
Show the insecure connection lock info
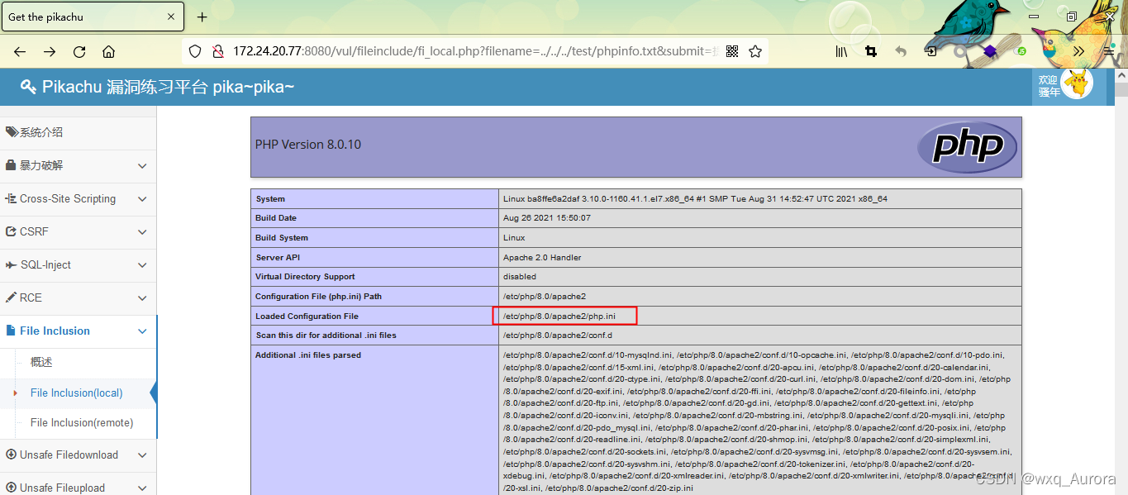(217, 51)
